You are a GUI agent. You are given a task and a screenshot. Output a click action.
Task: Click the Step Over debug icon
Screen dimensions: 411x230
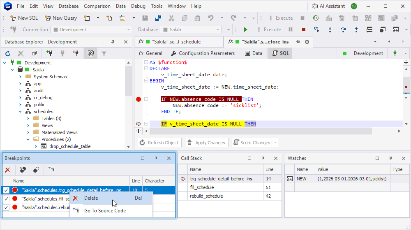pyautogui.click(x=343, y=30)
